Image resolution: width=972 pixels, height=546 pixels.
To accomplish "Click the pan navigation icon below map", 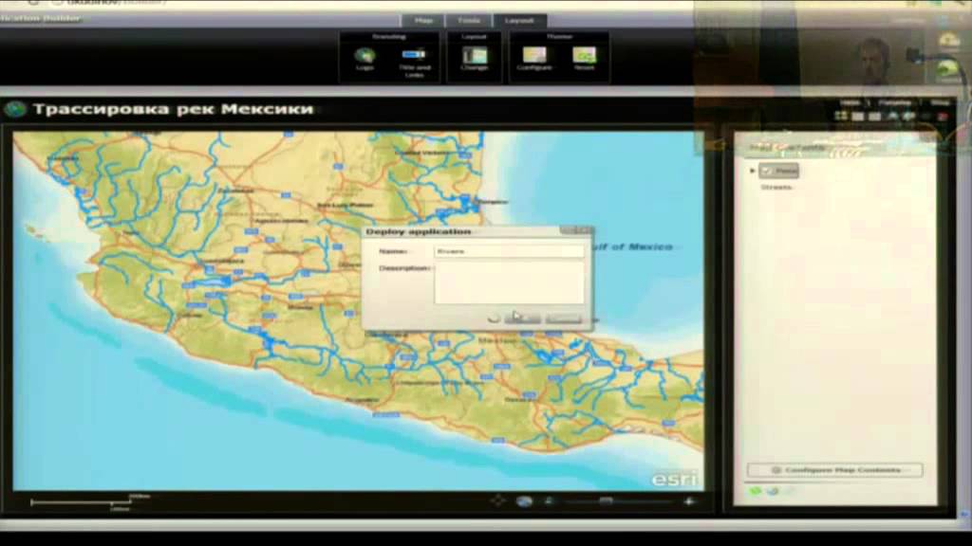I will click(497, 500).
